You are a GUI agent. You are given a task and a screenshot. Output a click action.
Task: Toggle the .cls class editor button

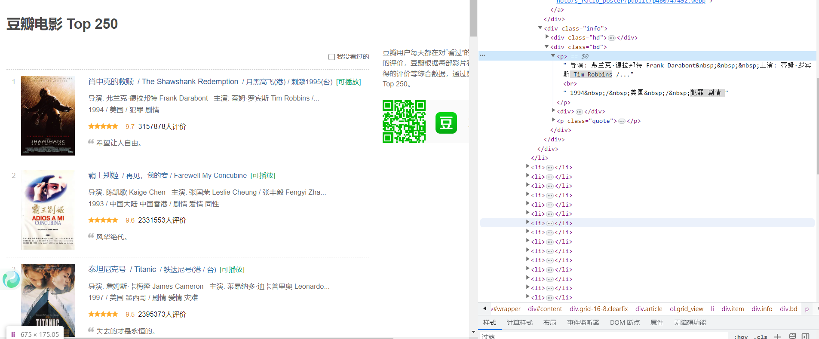761,337
